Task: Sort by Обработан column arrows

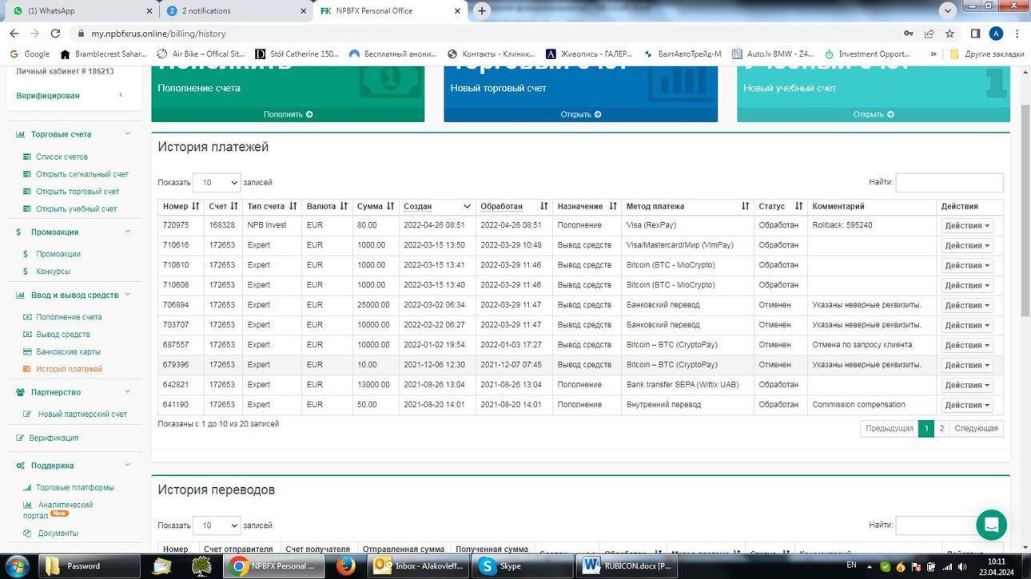Action: coord(544,206)
